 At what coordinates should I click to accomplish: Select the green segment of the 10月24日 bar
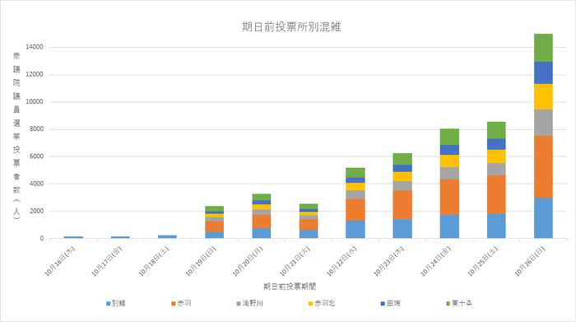point(449,137)
